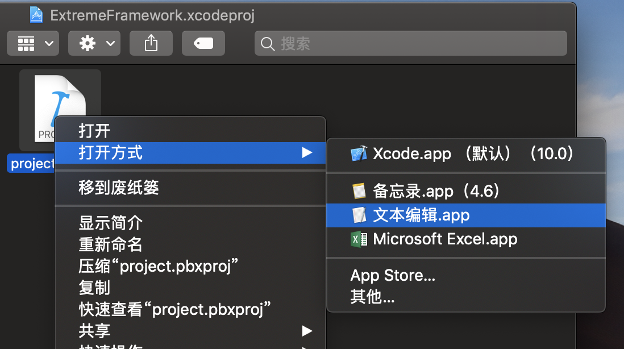Select 显示简介 in the context menu
Image resolution: width=624 pixels, height=349 pixels.
point(190,223)
